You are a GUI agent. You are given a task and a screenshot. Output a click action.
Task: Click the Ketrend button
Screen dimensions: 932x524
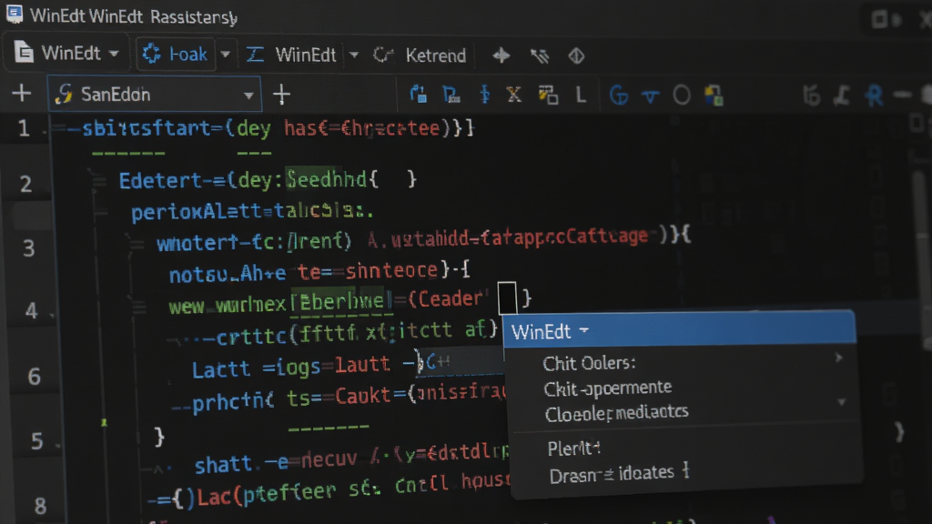tap(435, 55)
